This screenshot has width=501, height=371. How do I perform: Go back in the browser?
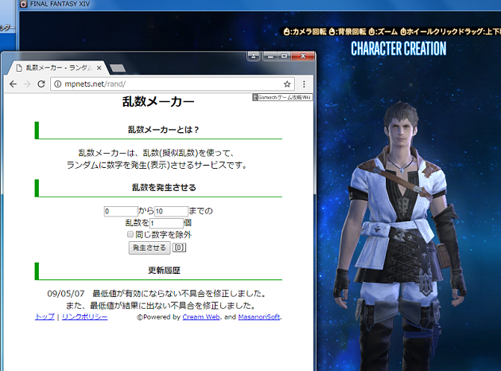coord(13,84)
